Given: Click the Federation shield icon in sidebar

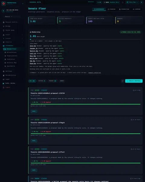Looking at the screenshot, I should pyautogui.click(x=5, y=59).
